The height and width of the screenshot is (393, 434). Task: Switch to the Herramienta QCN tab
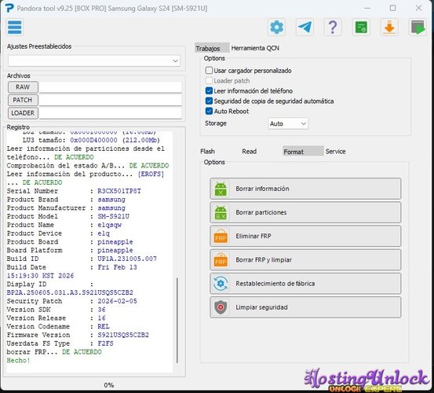tap(255, 48)
